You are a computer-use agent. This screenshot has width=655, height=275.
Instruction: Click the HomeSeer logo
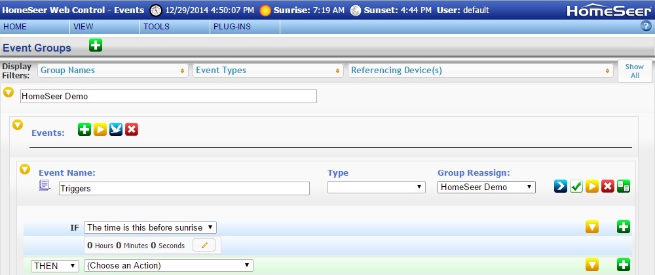coord(608,10)
